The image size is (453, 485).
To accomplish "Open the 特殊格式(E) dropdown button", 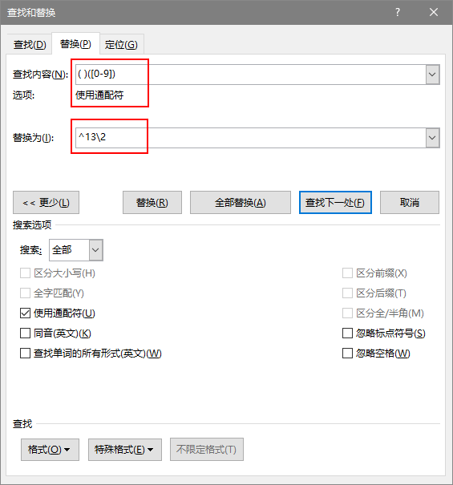I will (125, 450).
